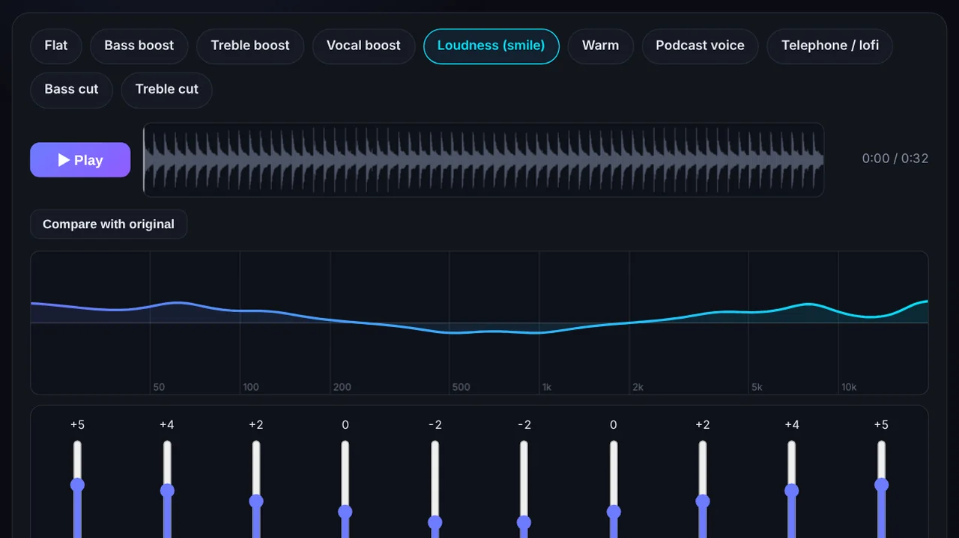Choose the Treble boost preset
Viewport: 959px width, 538px height.
pyautogui.click(x=250, y=46)
